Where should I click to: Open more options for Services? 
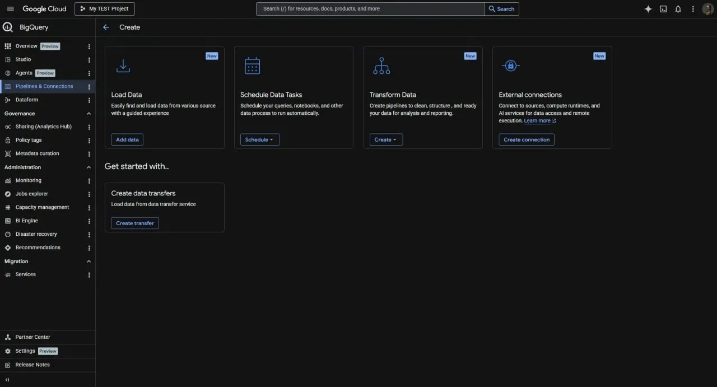pos(89,275)
